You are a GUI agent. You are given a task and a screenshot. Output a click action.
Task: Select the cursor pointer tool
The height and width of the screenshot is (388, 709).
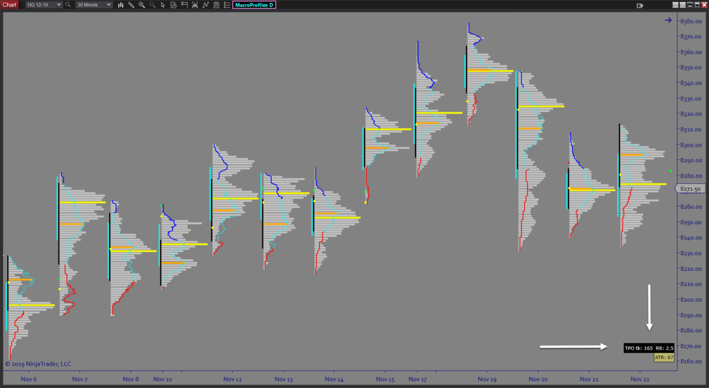[x=163, y=5]
